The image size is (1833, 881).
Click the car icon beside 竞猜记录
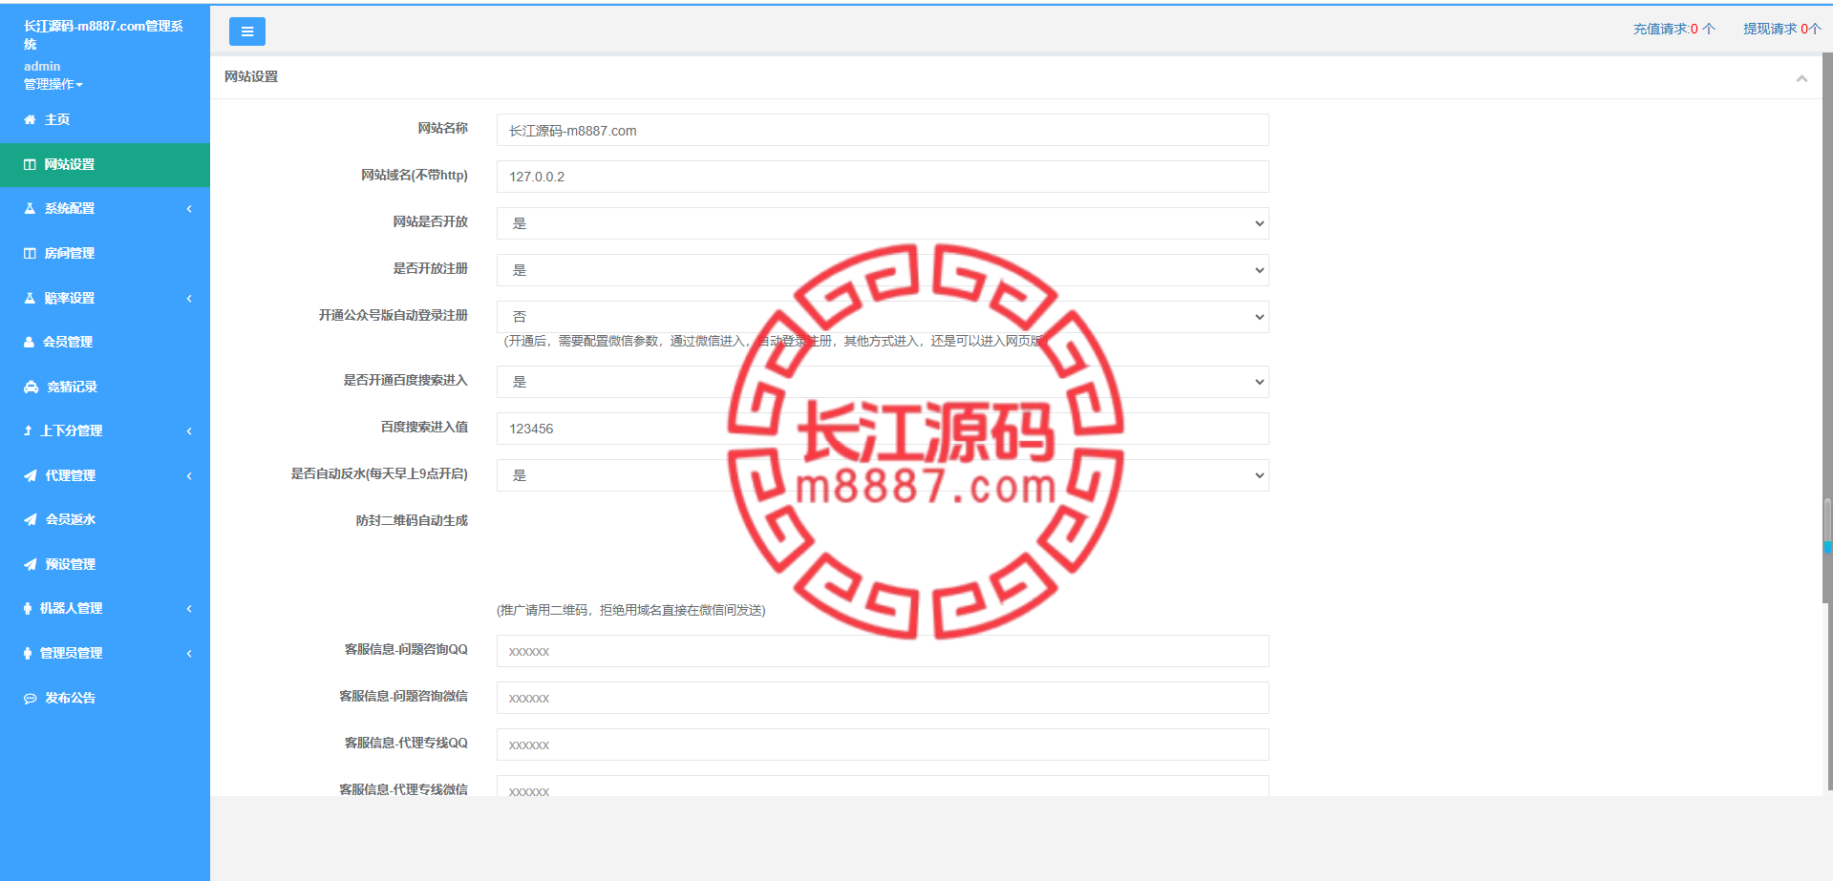[x=31, y=387]
